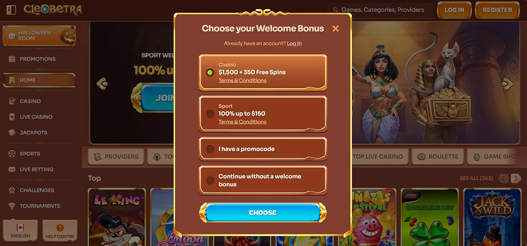The image size is (527, 246).
Task: Open Promotions via the gift icon
Action: [12, 59]
